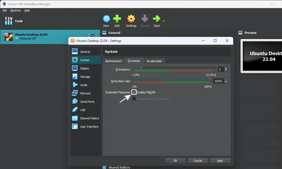Click the Ubuntu 64-bit OS icon
Viewport: 282px width, 169px height.
tap(9, 37)
